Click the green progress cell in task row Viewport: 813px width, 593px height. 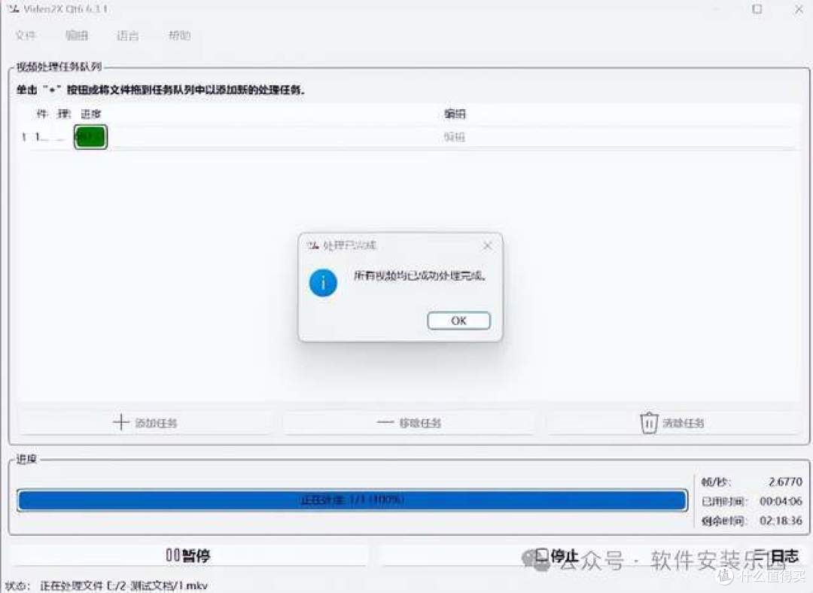tap(91, 137)
